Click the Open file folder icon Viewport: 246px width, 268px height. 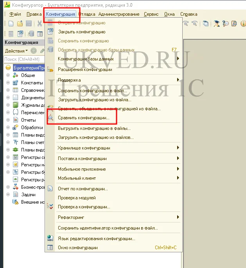pos(20,24)
